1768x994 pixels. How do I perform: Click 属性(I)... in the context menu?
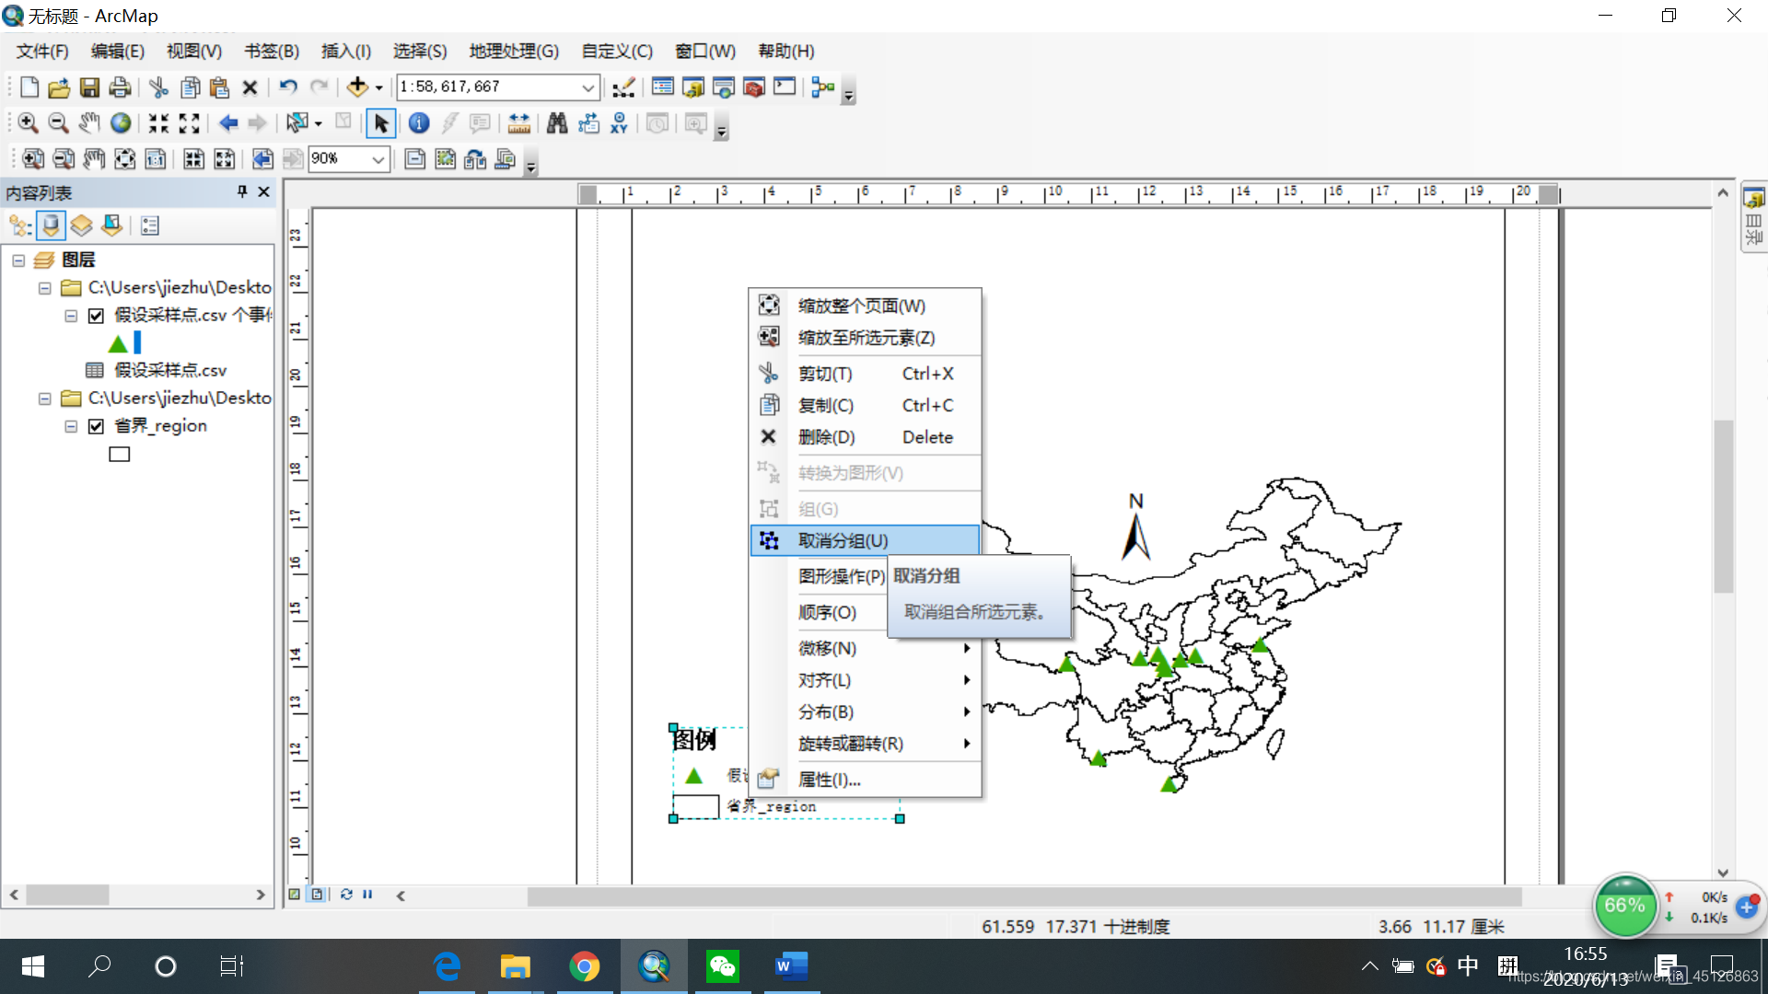coord(829,780)
